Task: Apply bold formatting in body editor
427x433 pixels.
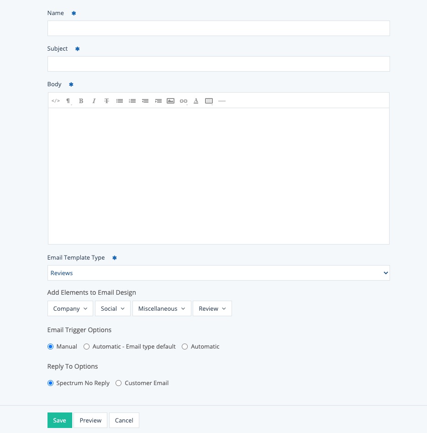Action: (81, 101)
